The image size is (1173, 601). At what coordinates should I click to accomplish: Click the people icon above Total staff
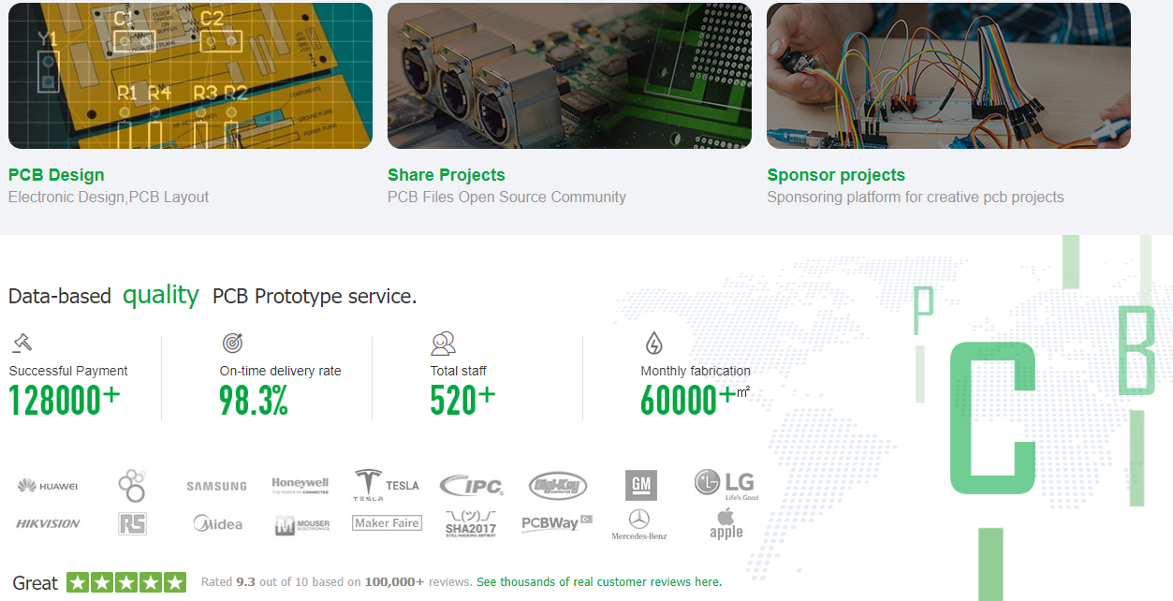443,344
